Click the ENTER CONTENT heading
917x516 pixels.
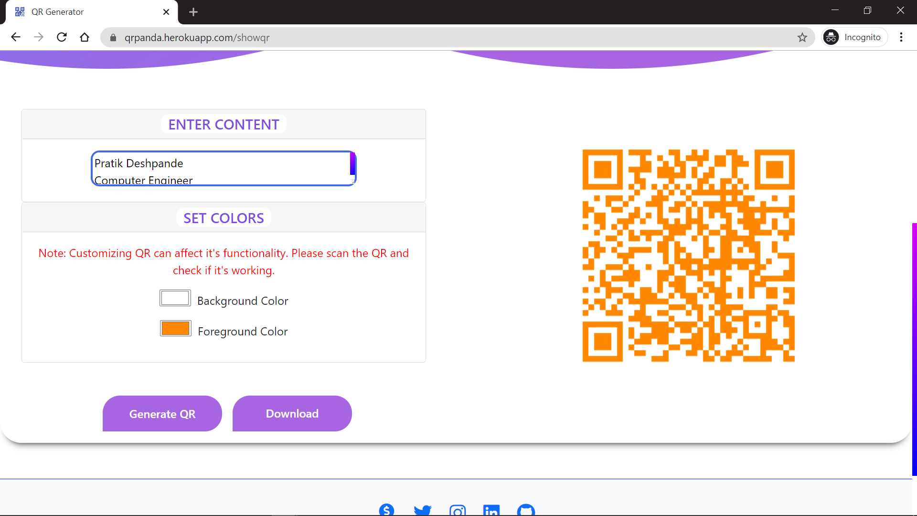click(x=224, y=124)
